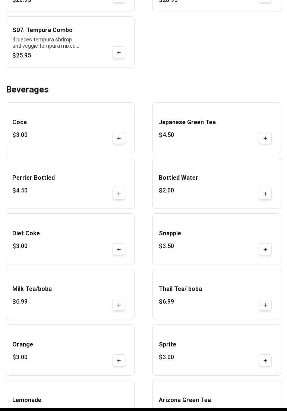Click plus icon for Coca
Screen dimensions: 287x411
click(x=119, y=138)
